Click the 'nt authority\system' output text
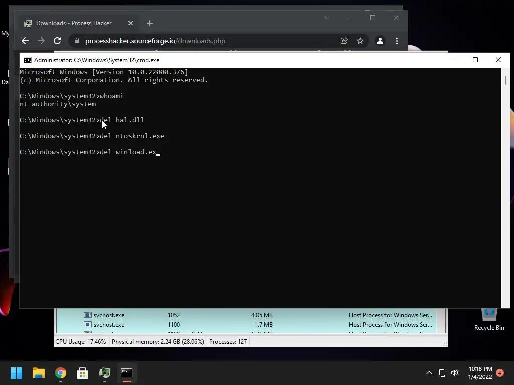Viewport: 514px width, 385px height. pyautogui.click(x=58, y=104)
